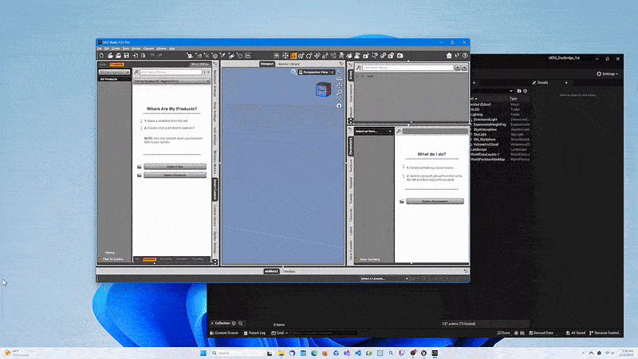Image resolution: width=638 pixels, height=359 pixels.
Task: Click the Undo arrow icon in toolbar
Action: 152,55
